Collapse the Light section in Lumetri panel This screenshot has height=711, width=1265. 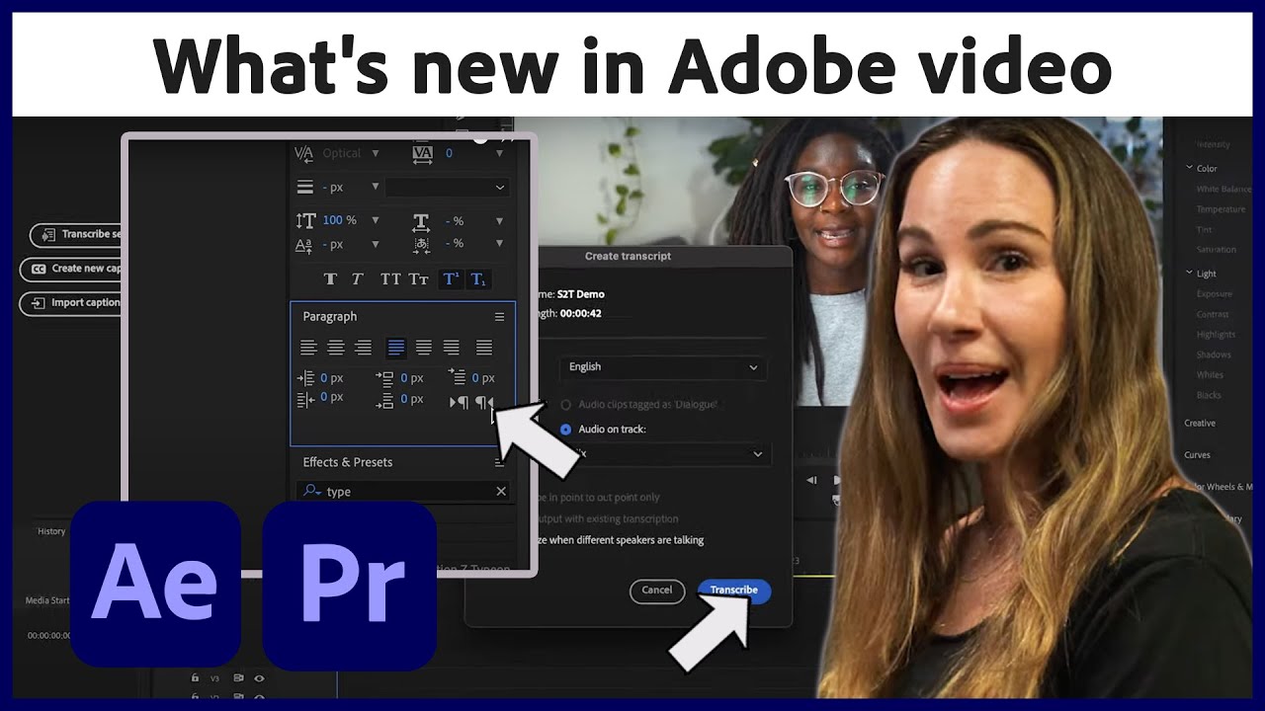(x=1190, y=273)
